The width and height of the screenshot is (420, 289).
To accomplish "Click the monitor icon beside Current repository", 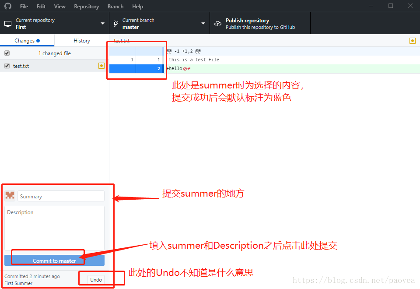I will (x=8, y=24).
